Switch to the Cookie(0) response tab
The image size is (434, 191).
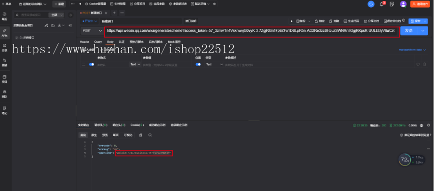point(137,125)
